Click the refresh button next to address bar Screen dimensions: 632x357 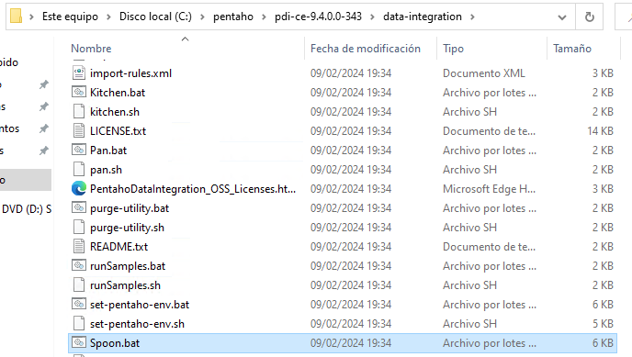click(x=589, y=17)
